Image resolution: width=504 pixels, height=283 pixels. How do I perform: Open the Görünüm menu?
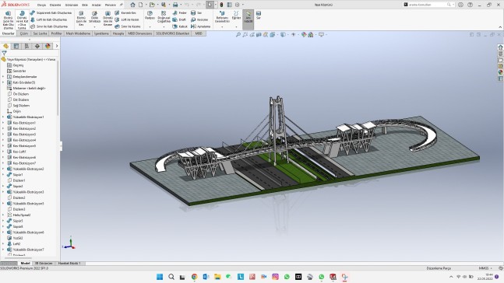pyautogui.click(x=72, y=5)
